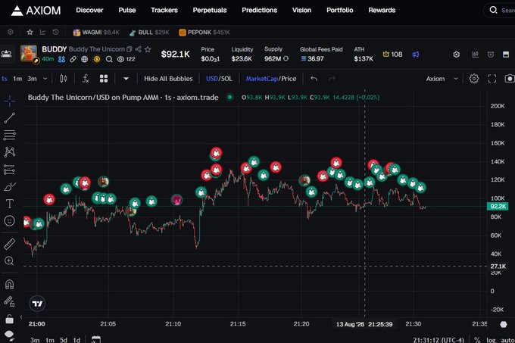This screenshot has width=515, height=343.
Task: Toggle log scale
Action: click(491, 340)
